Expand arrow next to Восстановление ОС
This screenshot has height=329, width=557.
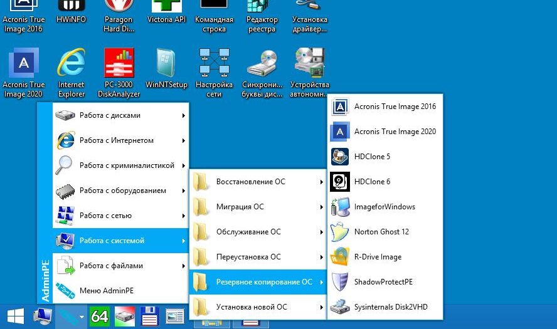click(x=321, y=182)
